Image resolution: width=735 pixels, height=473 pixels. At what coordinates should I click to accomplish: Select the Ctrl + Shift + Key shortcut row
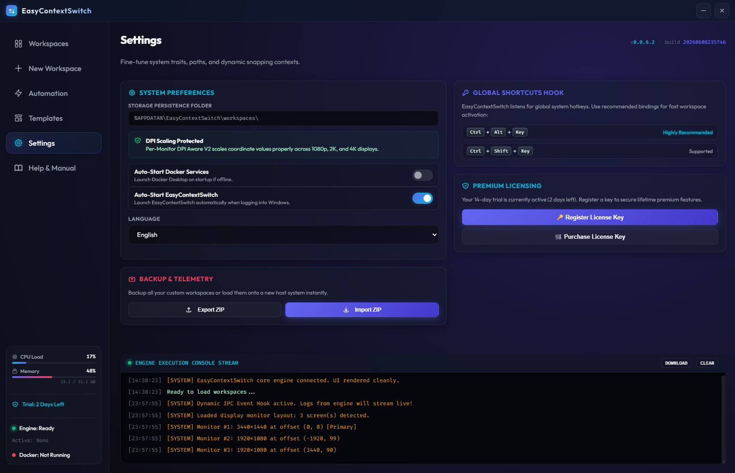click(590, 151)
